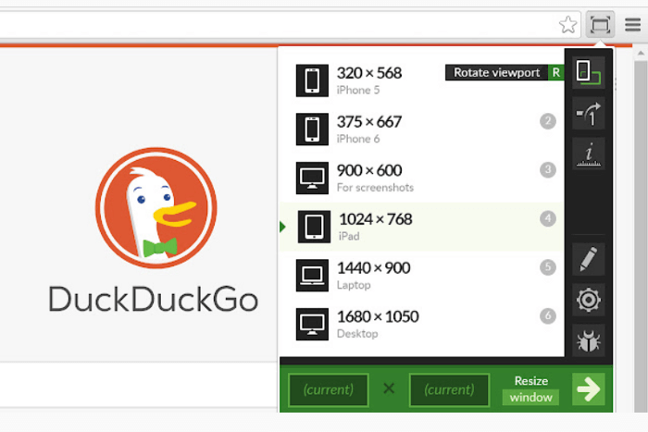The width and height of the screenshot is (648, 432).
Task: Click the Desktop monitor icon for 1680 × 1050
Action: click(312, 324)
